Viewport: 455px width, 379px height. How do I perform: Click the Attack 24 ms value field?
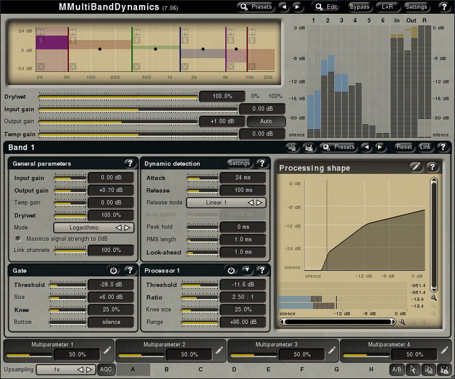tap(243, 178)
